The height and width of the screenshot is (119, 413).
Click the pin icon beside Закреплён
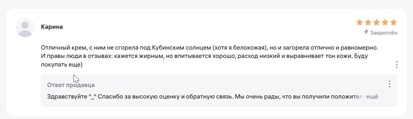[366, 32]
